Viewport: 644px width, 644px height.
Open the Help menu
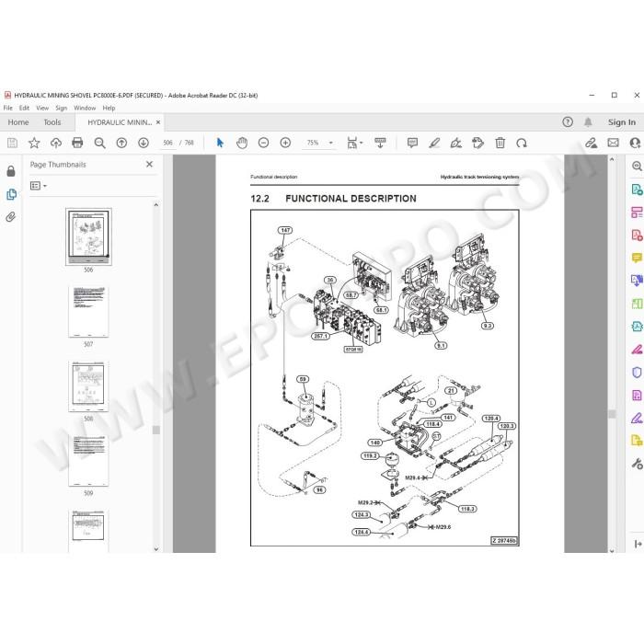(x=109, y=108)
